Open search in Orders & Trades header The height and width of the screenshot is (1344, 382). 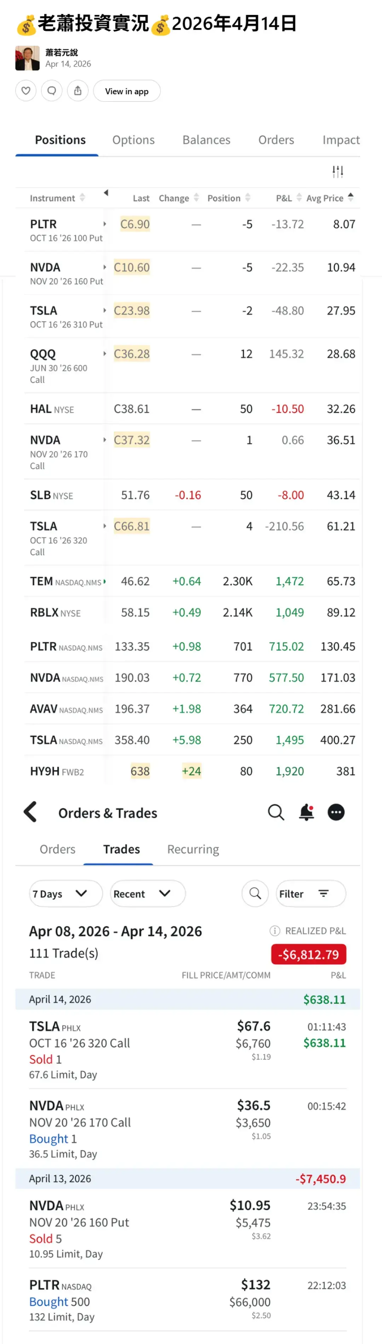[x=276, y=812]
